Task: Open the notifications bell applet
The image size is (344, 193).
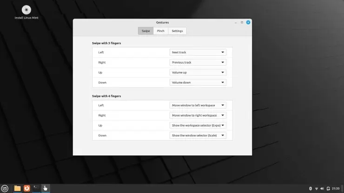Action: click(x=328, y=189)
